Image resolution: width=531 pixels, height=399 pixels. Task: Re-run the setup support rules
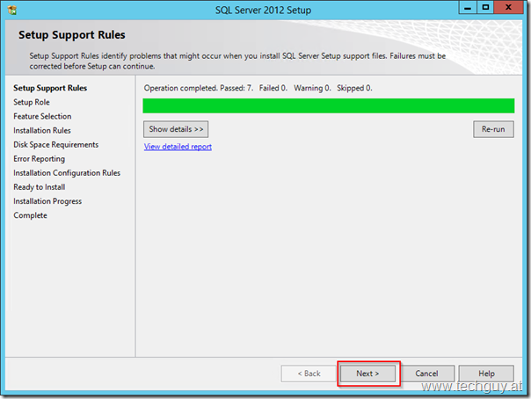click(493, 129)
